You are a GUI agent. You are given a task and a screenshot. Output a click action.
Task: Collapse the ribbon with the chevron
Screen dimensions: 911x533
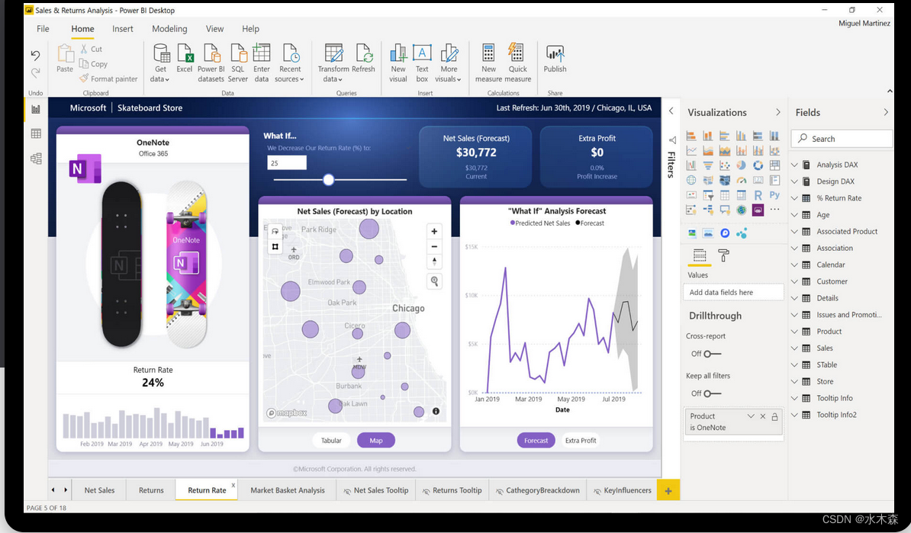[889, 92]
